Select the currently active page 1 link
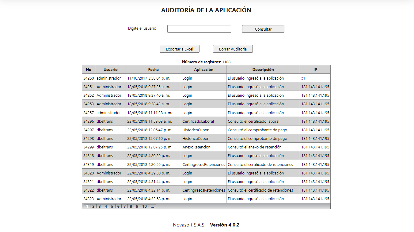Viewport: 414px width, 232px height. (87, 206)
